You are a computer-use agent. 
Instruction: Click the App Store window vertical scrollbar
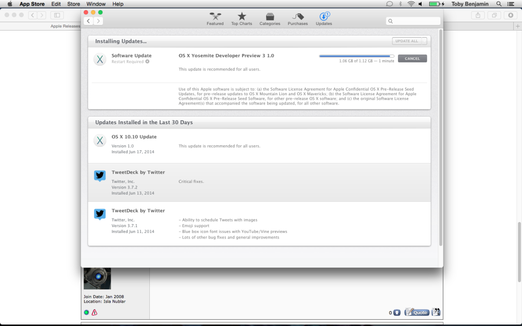point(441,138)
